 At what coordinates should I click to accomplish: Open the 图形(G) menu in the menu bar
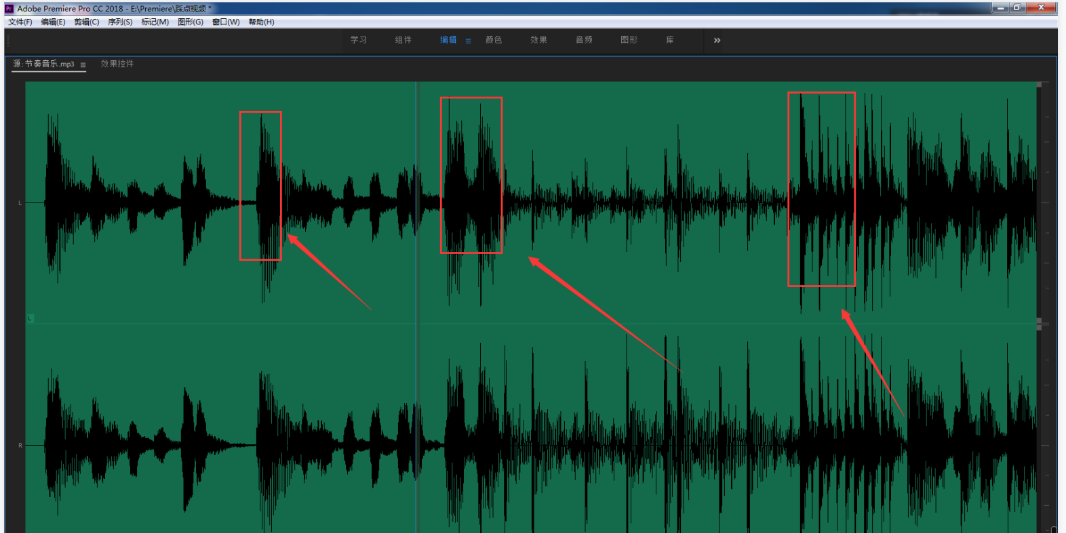(x=191, y=22)
